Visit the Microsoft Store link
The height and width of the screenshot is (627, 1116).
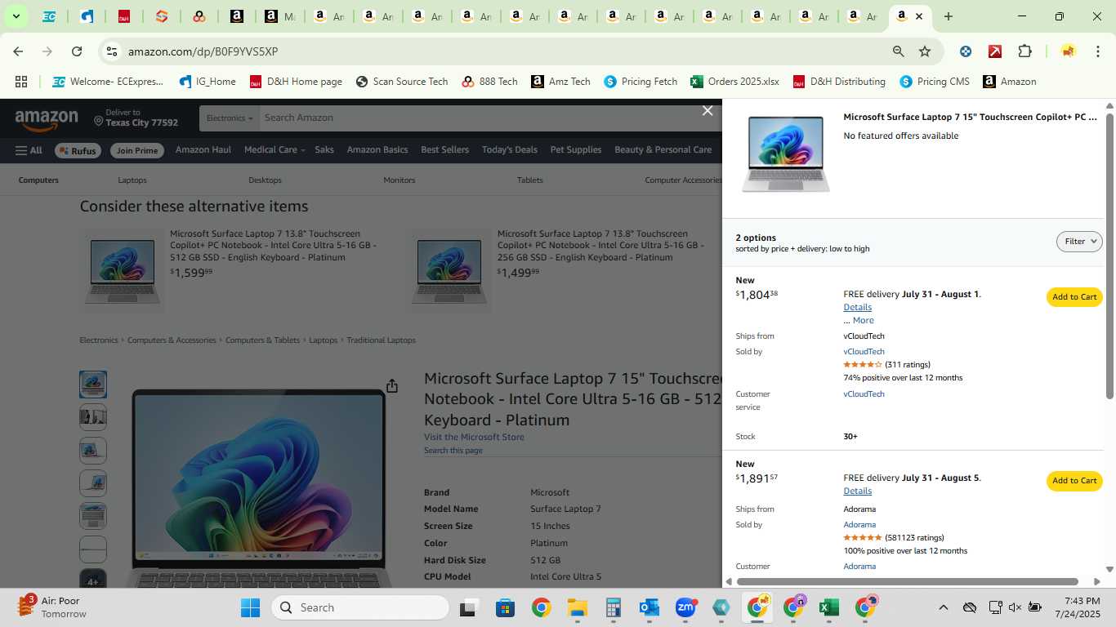click(x=474, y=438)
